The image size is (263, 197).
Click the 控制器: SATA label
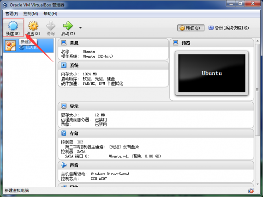[73, 152]
